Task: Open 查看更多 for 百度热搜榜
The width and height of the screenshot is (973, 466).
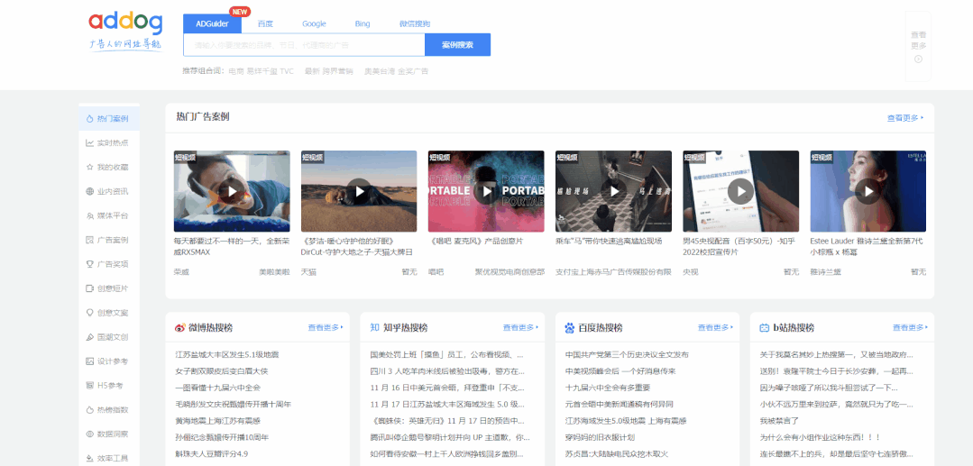Action: pyautogui.click(x=715, y=327)
